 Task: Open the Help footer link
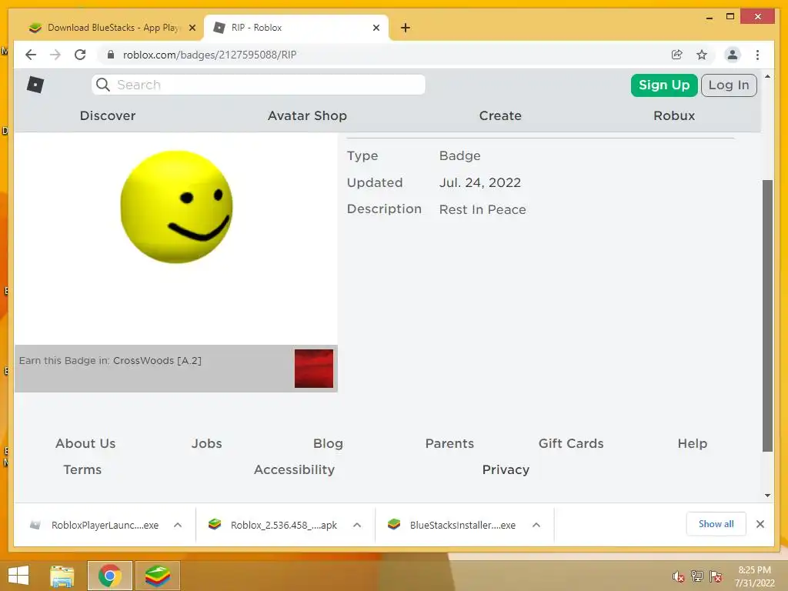tap(692, 443)
